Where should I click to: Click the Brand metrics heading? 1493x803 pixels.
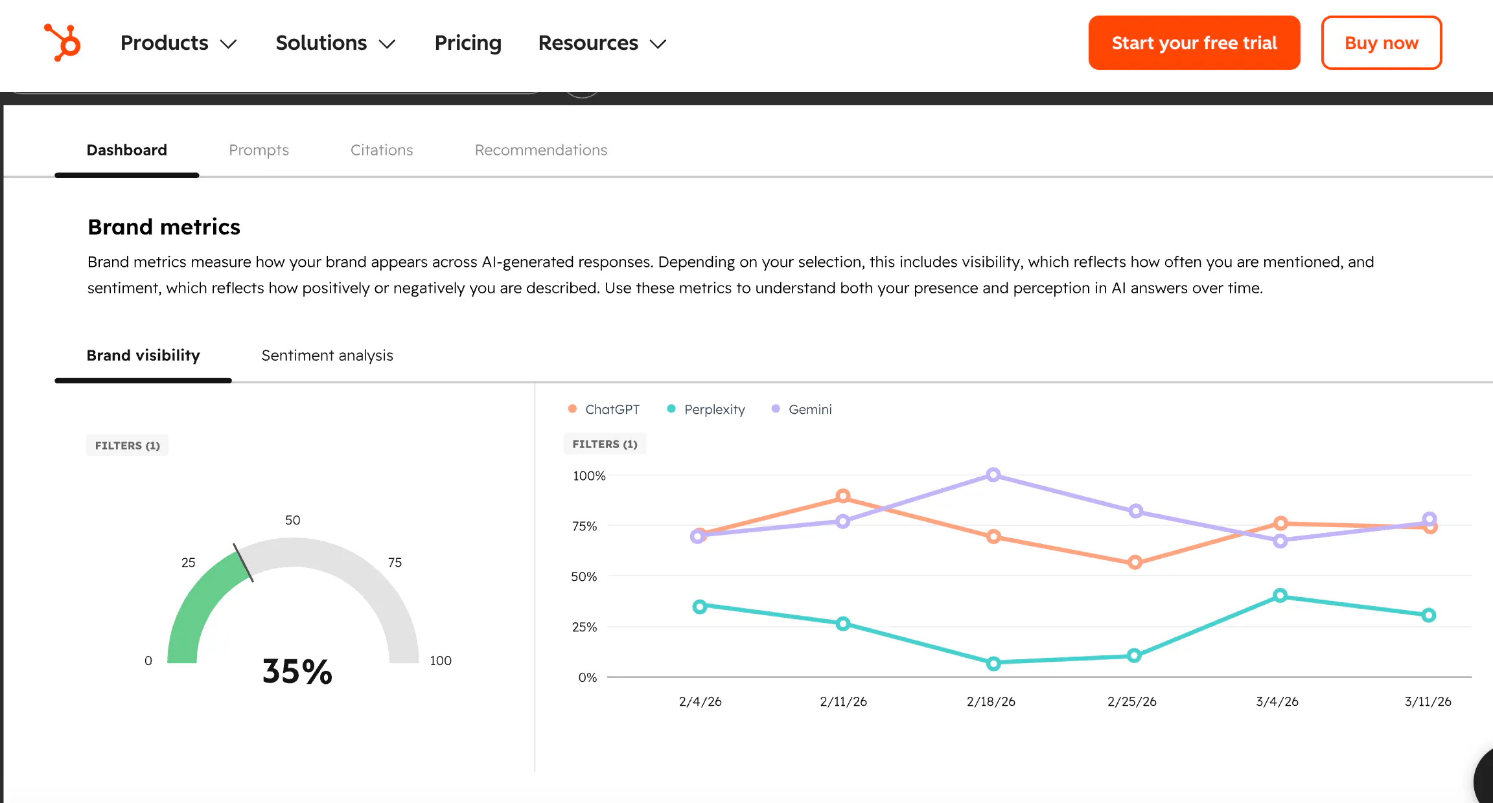pyautogui.click(x=164, y=227)
